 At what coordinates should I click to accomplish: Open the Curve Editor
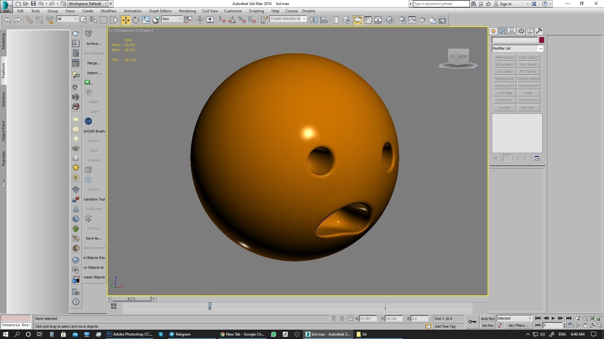(x=368, y=20)
